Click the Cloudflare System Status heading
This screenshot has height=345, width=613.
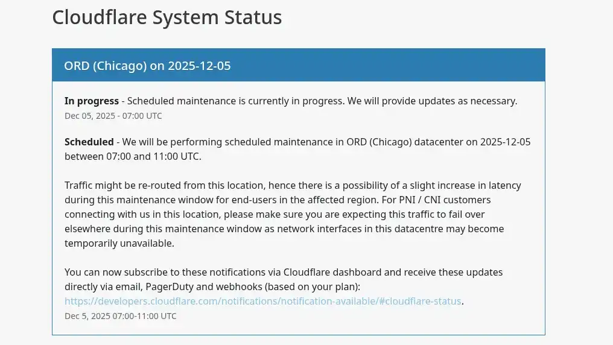[x=167, y=17]
